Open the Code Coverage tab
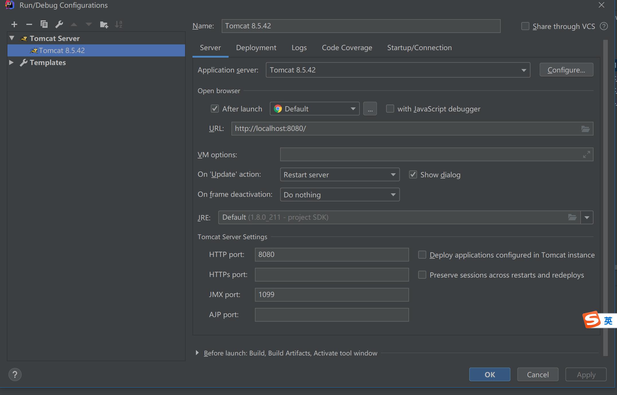The image size is (617, 395). tap(347, 48)
